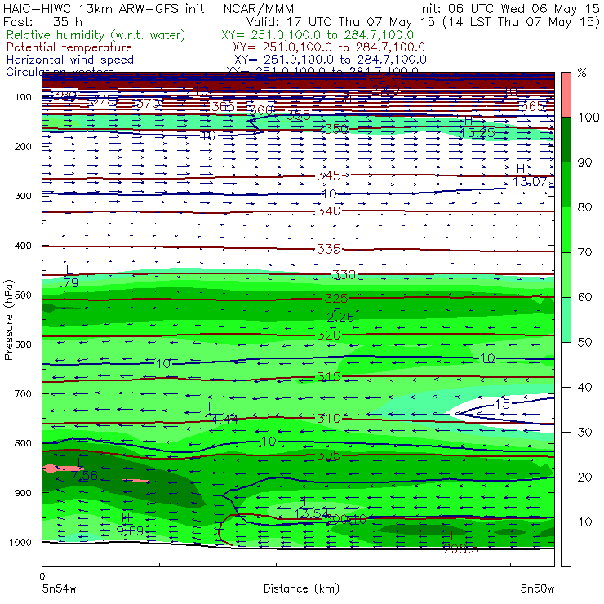The width and height of the screenshot is (604, 604).
Task: Click the '350' potential temperature contour label
Action: (x=336, y=129)
